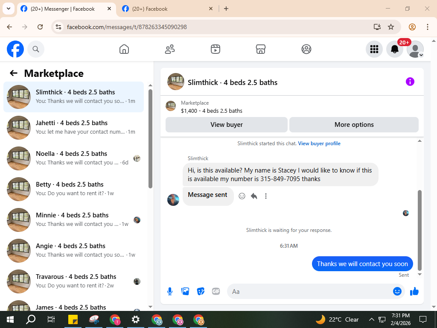
Task: Open the Windows Start menu
Action: click(10, 319)
